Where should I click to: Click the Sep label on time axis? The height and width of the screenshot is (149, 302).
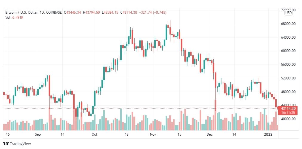pos(38,134)
